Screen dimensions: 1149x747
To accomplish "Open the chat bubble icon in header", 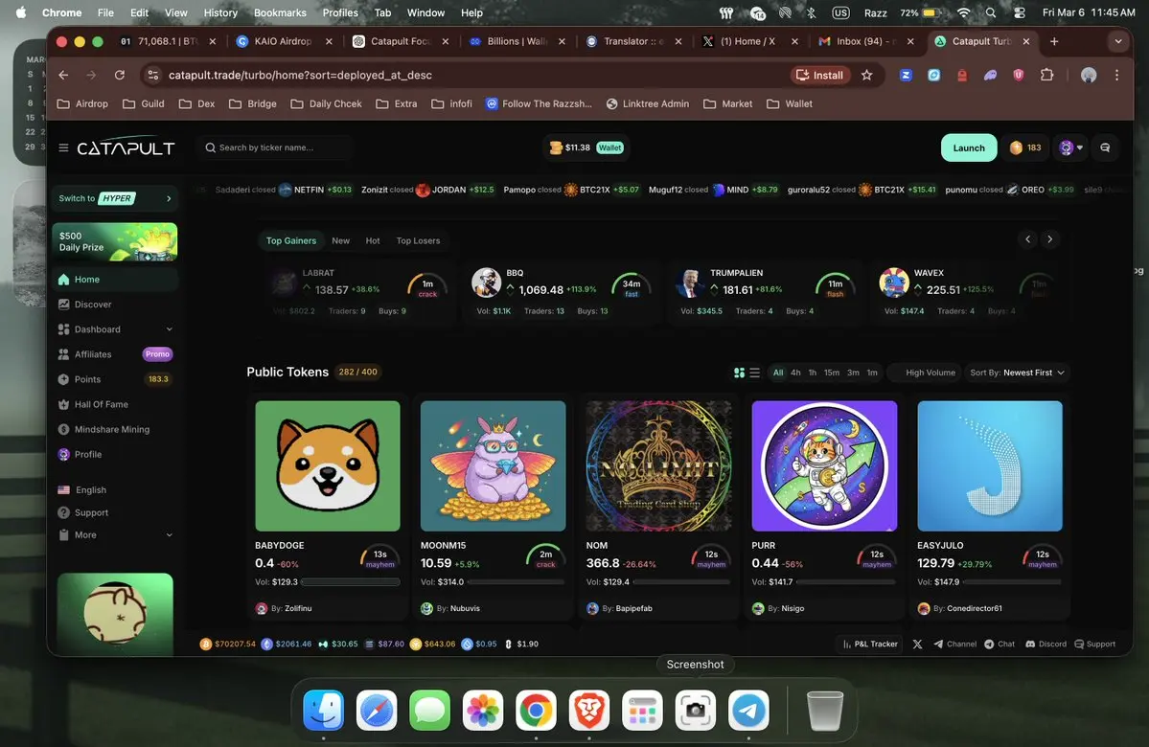I will pyautogui.click(x=1105, y=147).
